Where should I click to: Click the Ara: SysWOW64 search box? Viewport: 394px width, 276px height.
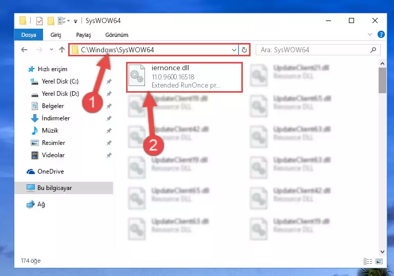(x=318, y=50)
